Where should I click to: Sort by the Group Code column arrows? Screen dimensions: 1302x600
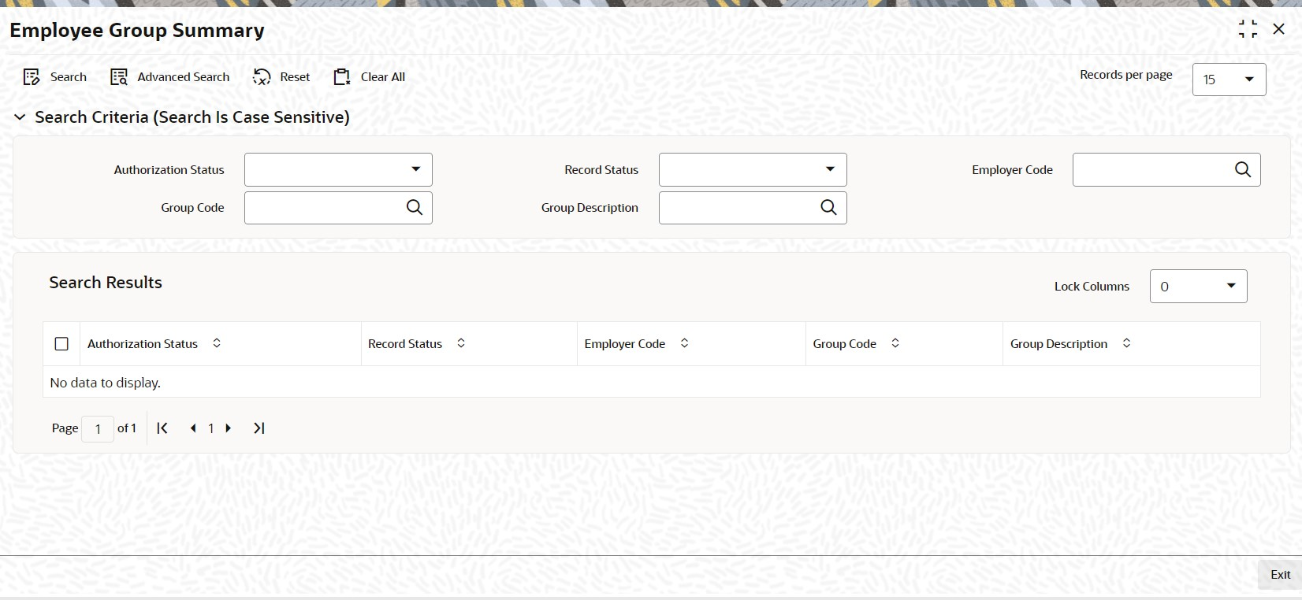click(895, 343)
